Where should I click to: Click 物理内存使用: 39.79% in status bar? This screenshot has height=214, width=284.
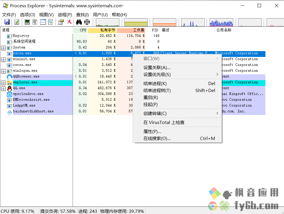click(122, 211)
